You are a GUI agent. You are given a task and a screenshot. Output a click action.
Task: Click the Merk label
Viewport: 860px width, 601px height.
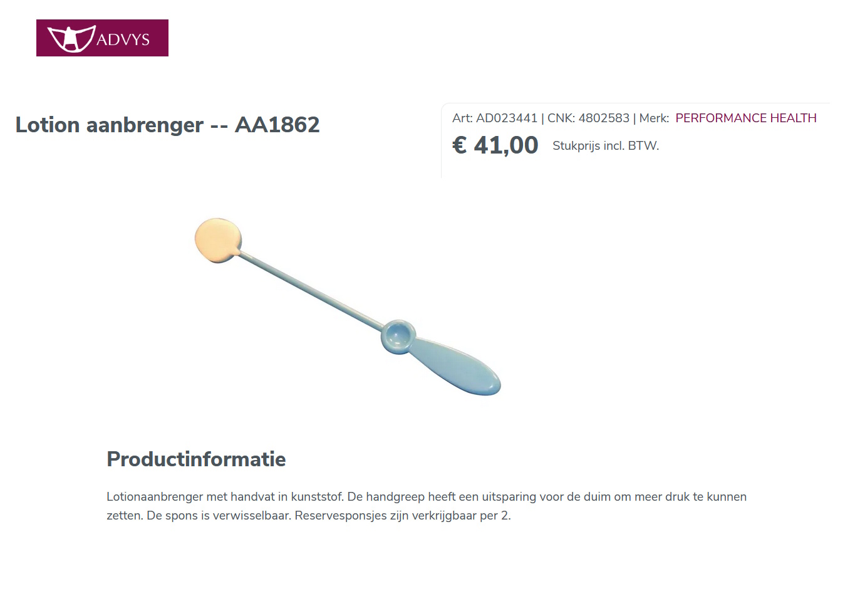[653, 118]
